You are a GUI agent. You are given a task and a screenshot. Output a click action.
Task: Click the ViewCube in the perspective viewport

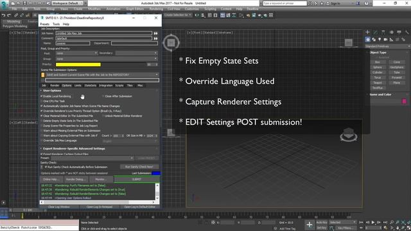coord(348,135)
